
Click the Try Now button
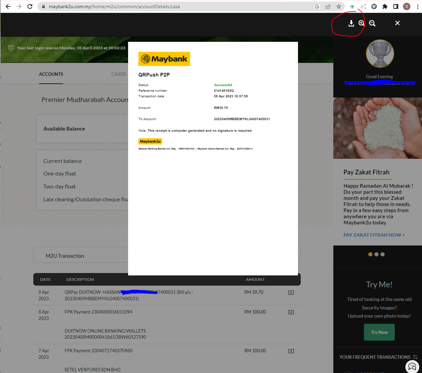tap(379, 332)
